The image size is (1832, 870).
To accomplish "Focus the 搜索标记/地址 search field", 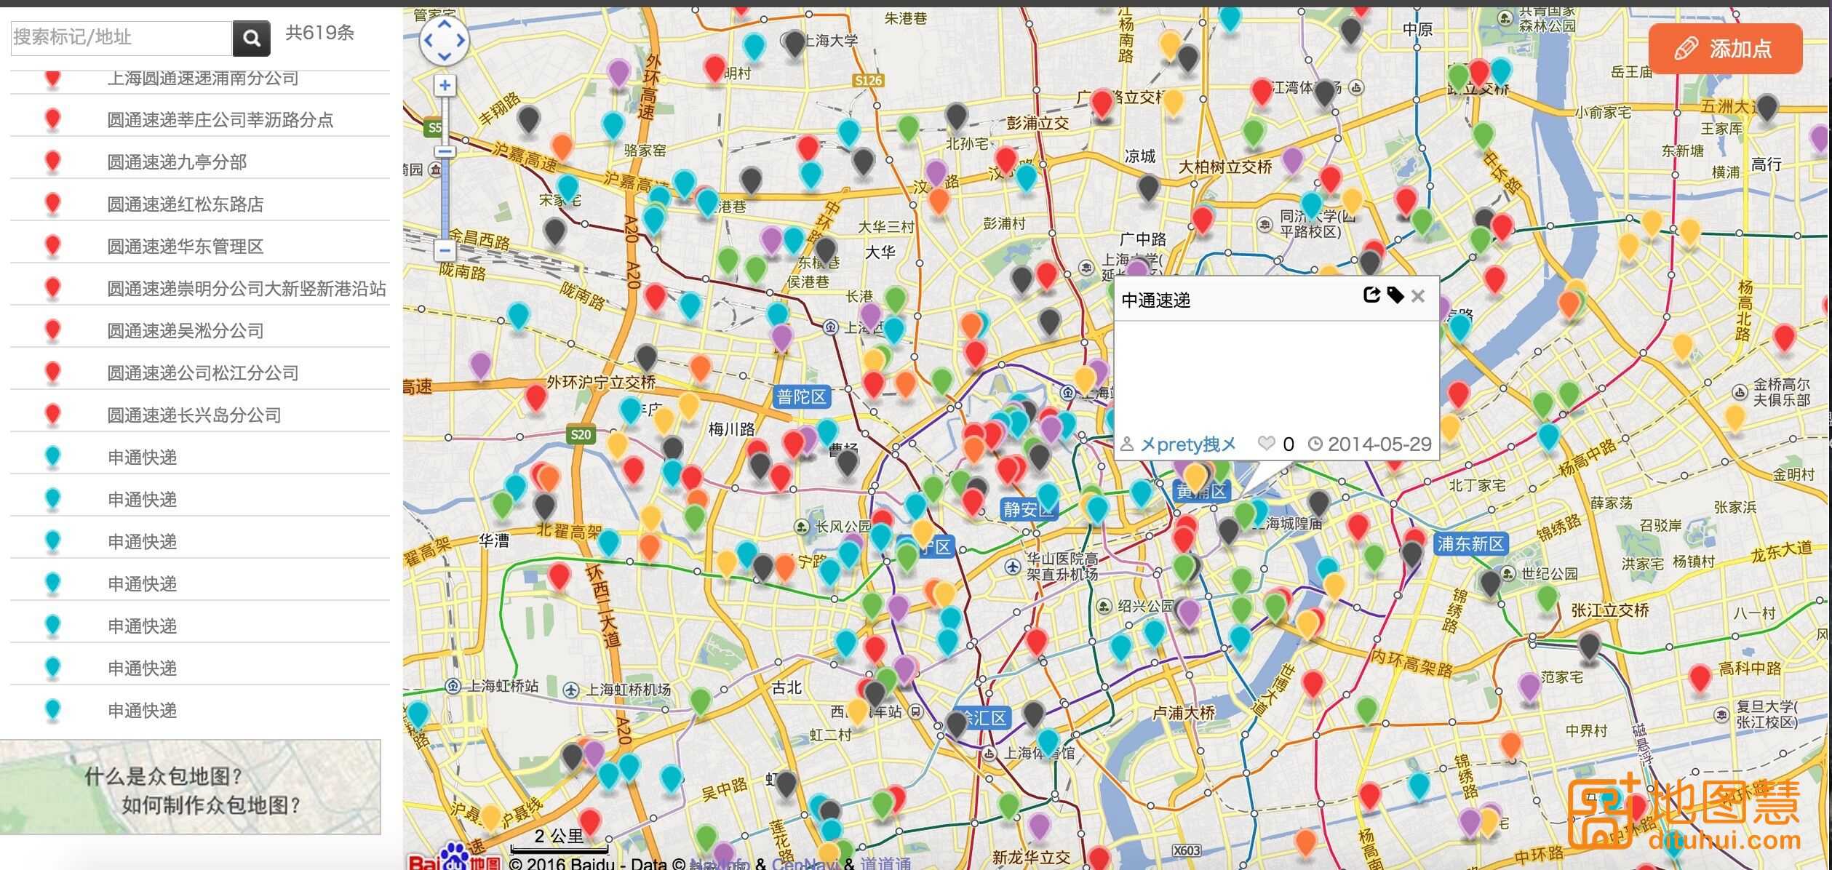I will click(122, 39).
